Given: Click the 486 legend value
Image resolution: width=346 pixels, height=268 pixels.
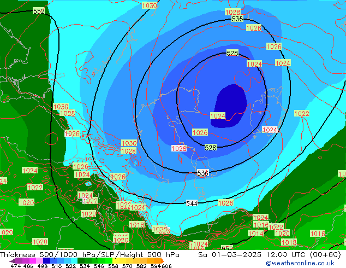Looking at the screenshot, I should (28, 266).
